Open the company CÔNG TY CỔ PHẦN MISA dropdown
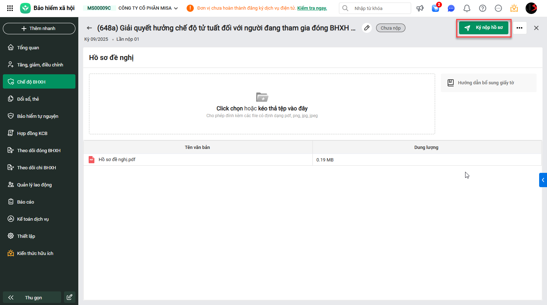 (x=148, y=8)
